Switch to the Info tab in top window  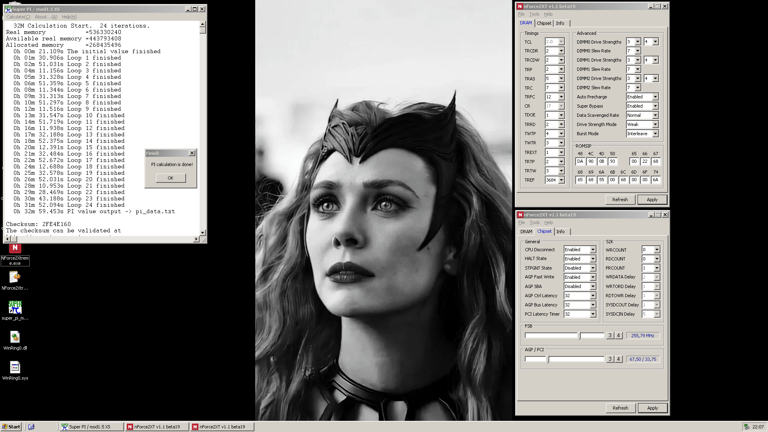560,23
